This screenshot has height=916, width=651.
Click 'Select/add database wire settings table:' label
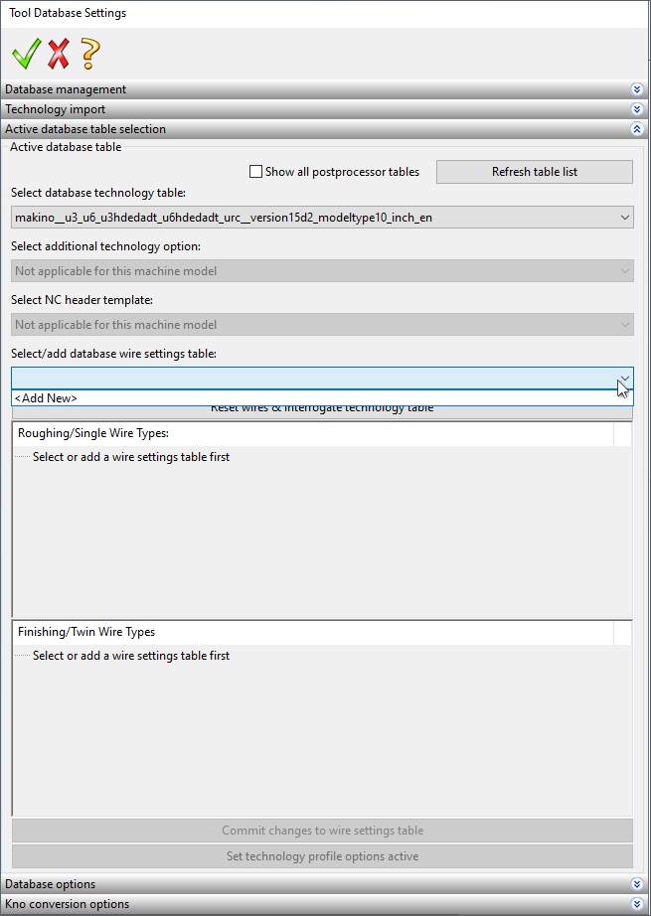click(113, 354)
